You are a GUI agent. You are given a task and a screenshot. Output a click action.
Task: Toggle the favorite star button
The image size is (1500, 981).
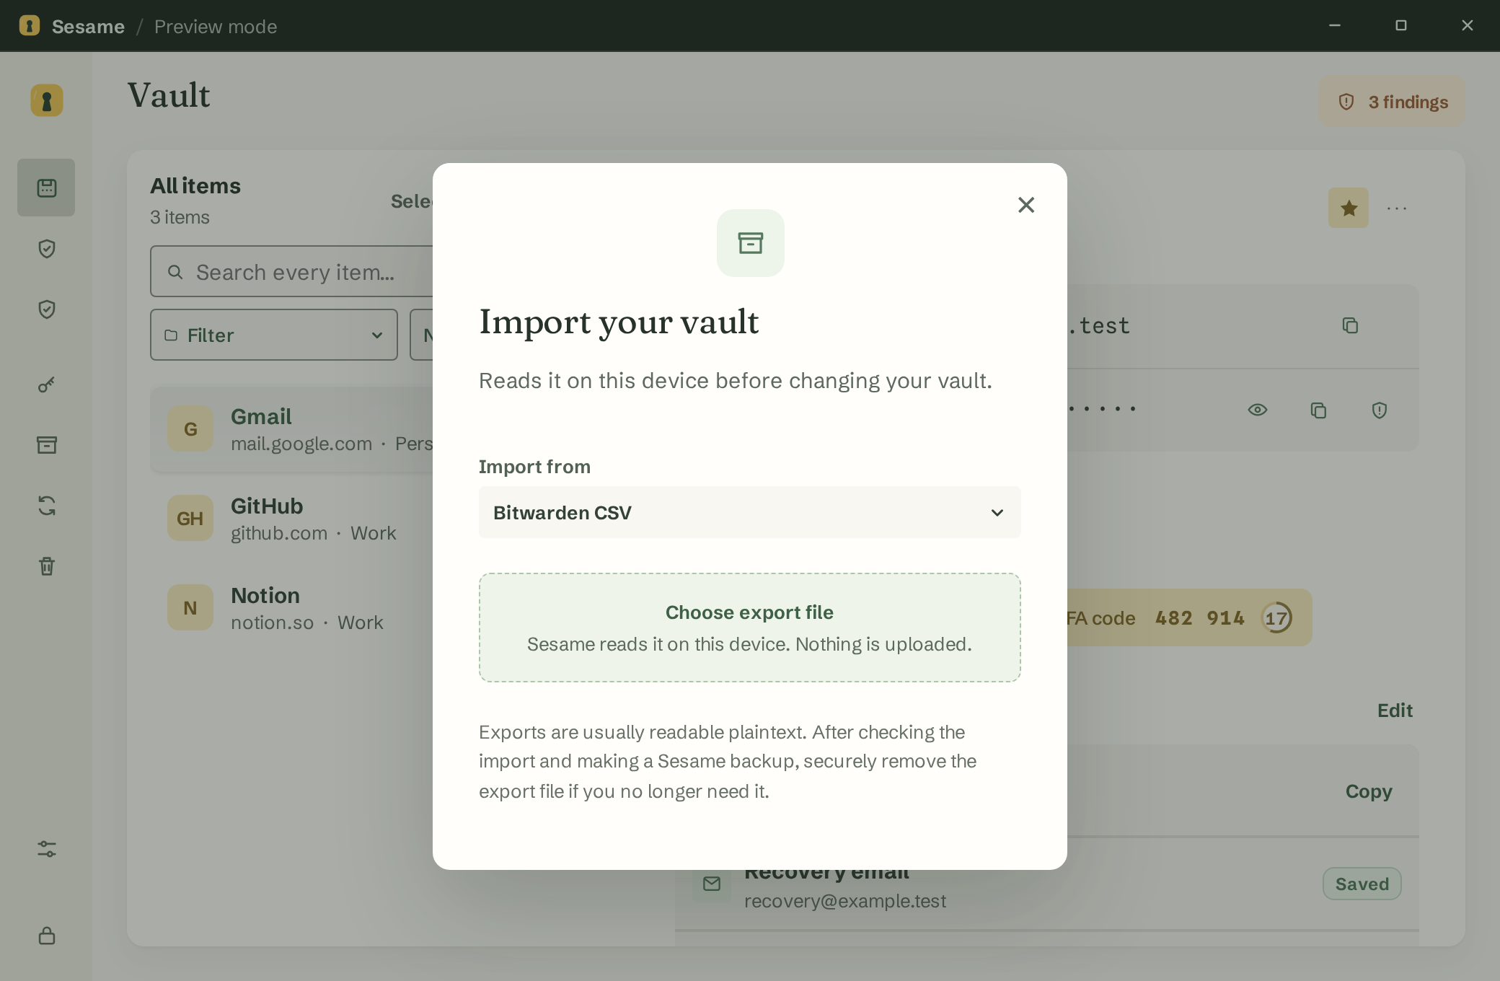pos(1349,208)
